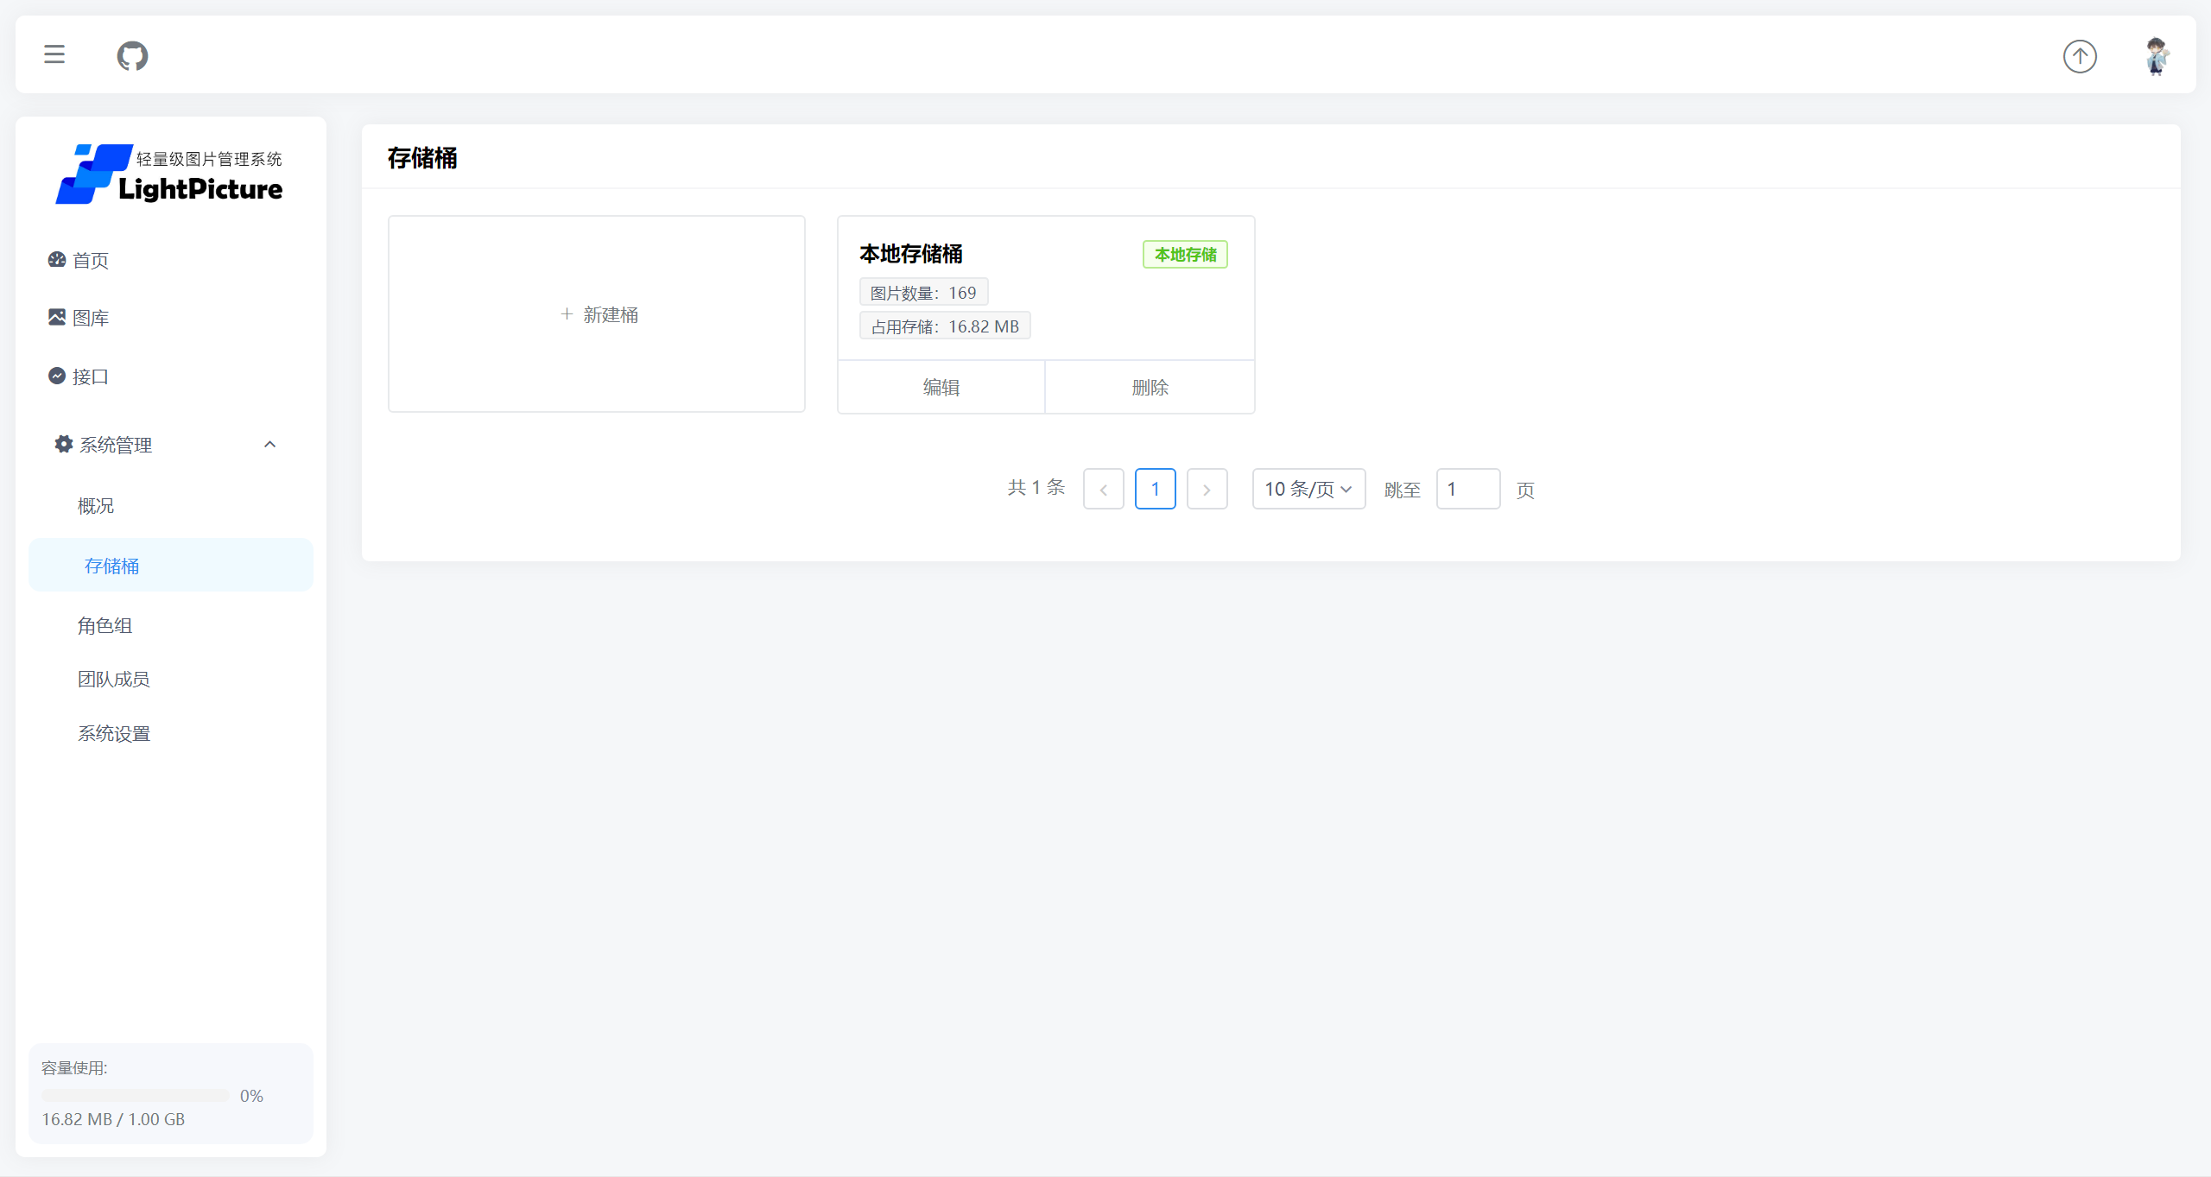Screen dimensions: 2211x1177
Task: Click 删除 on 本地存储桶 card
Action: tap(1150, 387)
